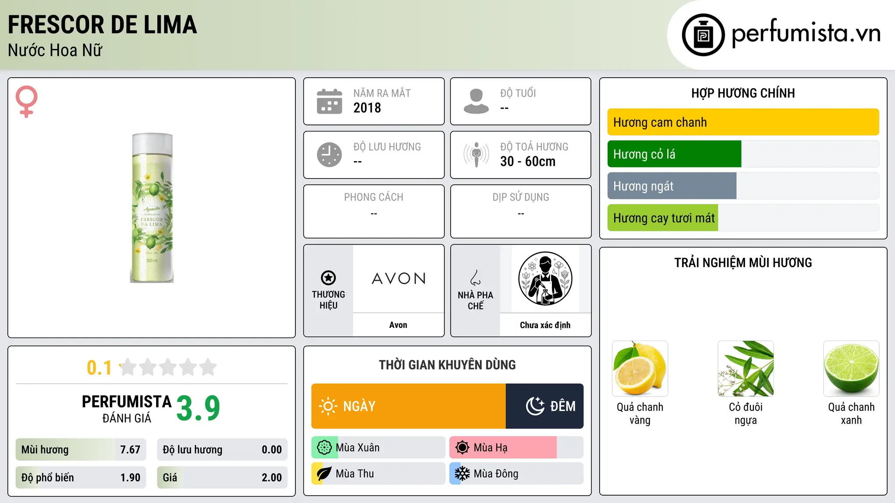This screenshot has width=895, height=503.
Task: Open the Quả chanh xanh note image
Action: coord(851,369)
